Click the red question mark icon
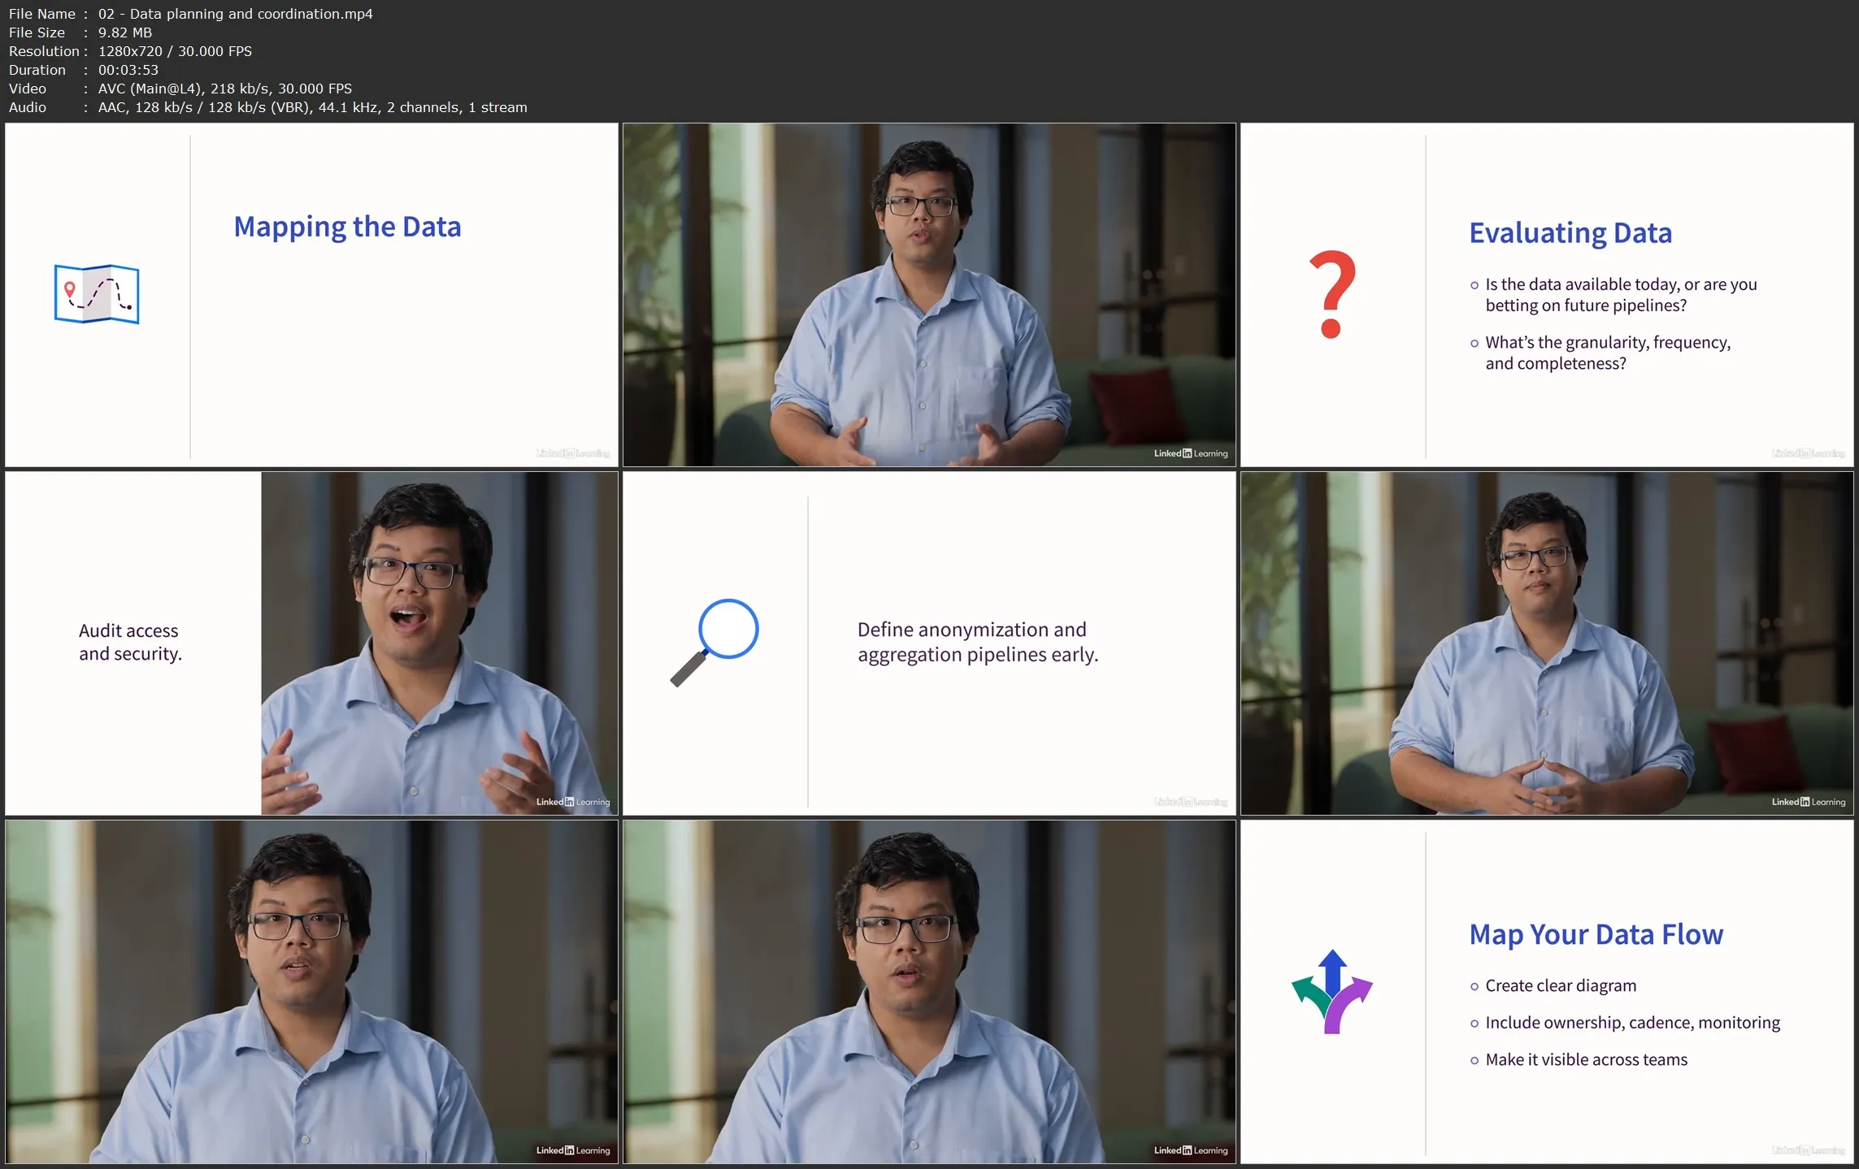Screen dimensions: 1859x1169 click(1331, 295)
